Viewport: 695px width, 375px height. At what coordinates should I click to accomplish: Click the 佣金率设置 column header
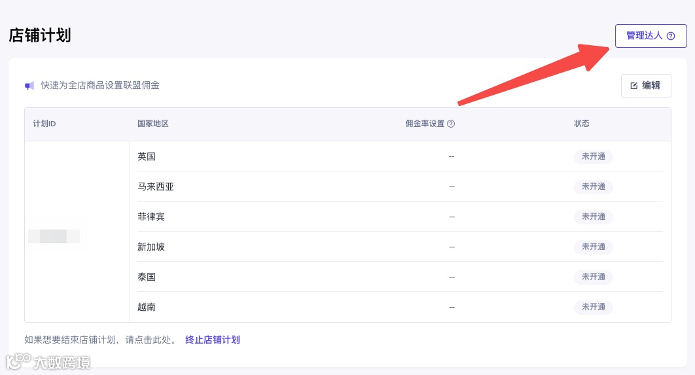425,124
